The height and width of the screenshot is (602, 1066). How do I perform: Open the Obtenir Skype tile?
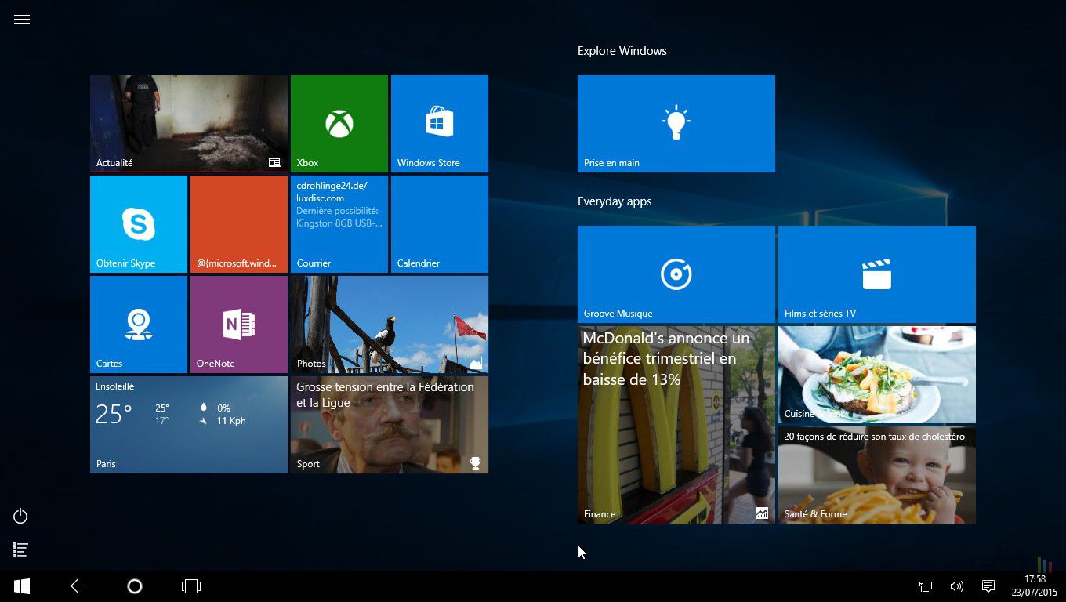pyautogui.click(x=139, y=224)
